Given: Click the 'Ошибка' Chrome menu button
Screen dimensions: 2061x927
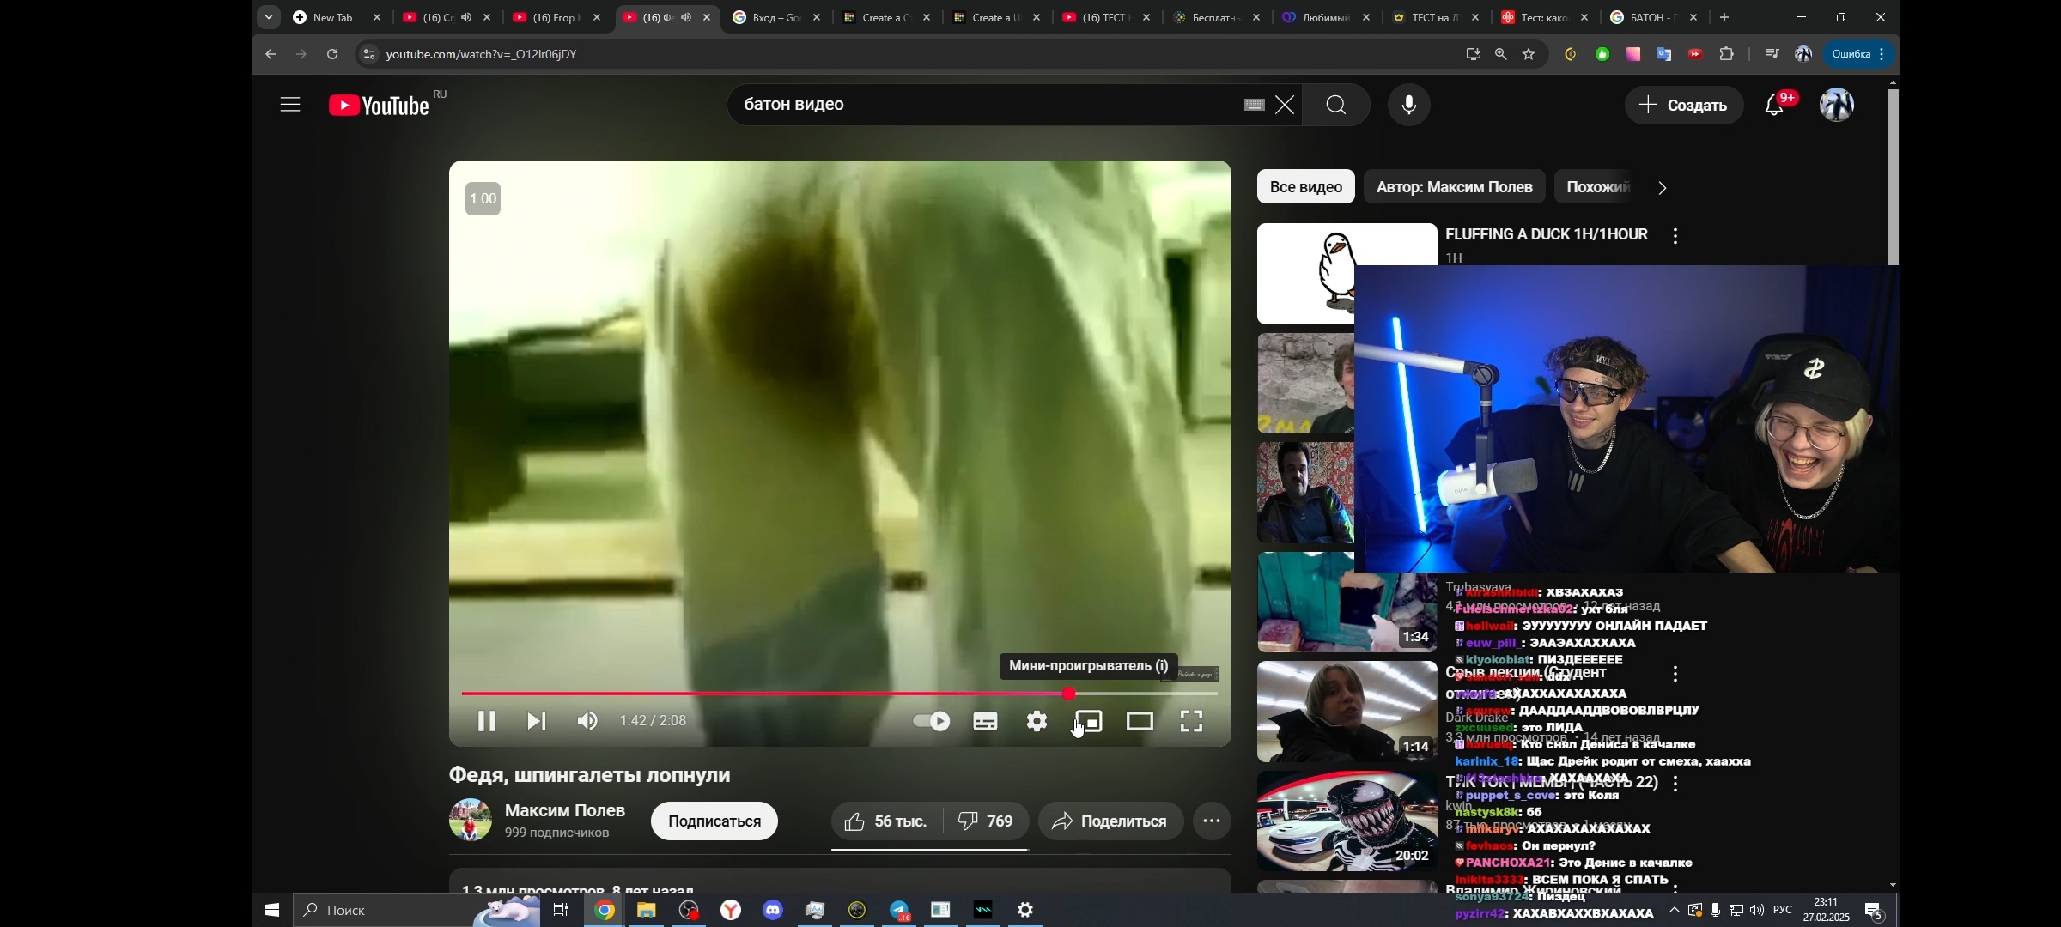Looking at the screenshot, I should click(x=1858, y=54).
